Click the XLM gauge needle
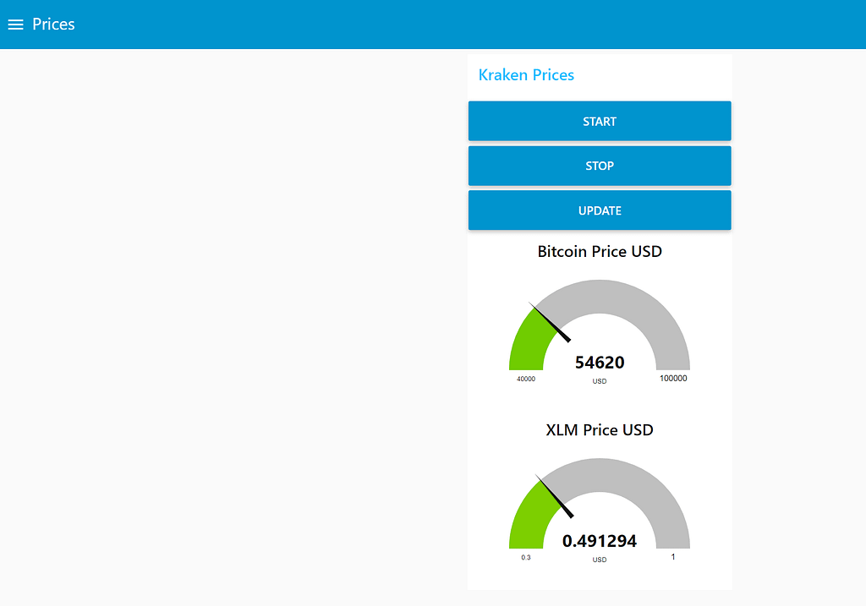 point(555,495)
